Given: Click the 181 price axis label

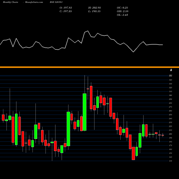Looking at the screenshot, I should (170, 142).
